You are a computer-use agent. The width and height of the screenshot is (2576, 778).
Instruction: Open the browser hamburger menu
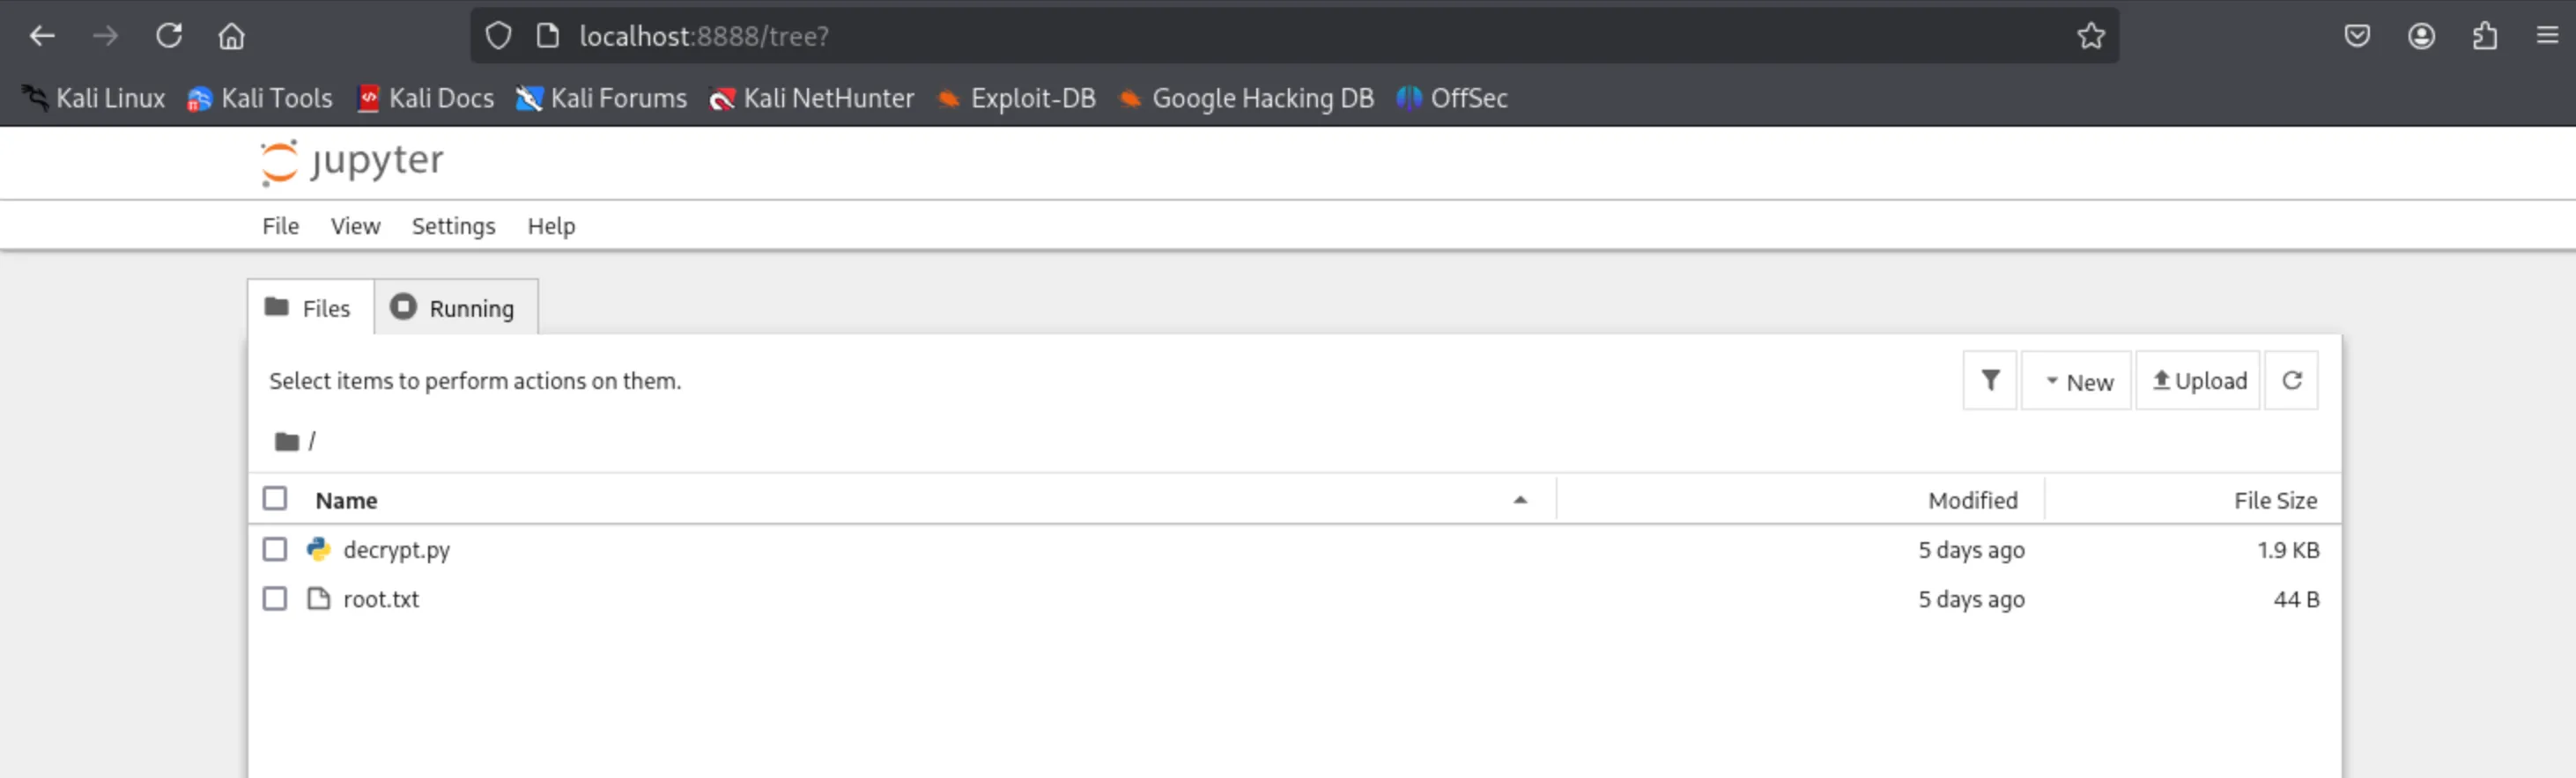tap(2547, 37)
